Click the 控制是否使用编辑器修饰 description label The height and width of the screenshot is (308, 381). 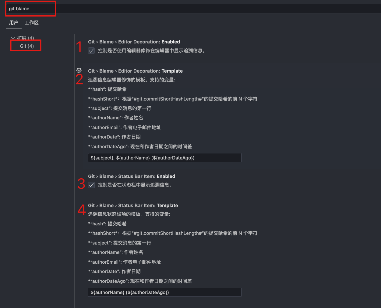[x=152, y=51]
